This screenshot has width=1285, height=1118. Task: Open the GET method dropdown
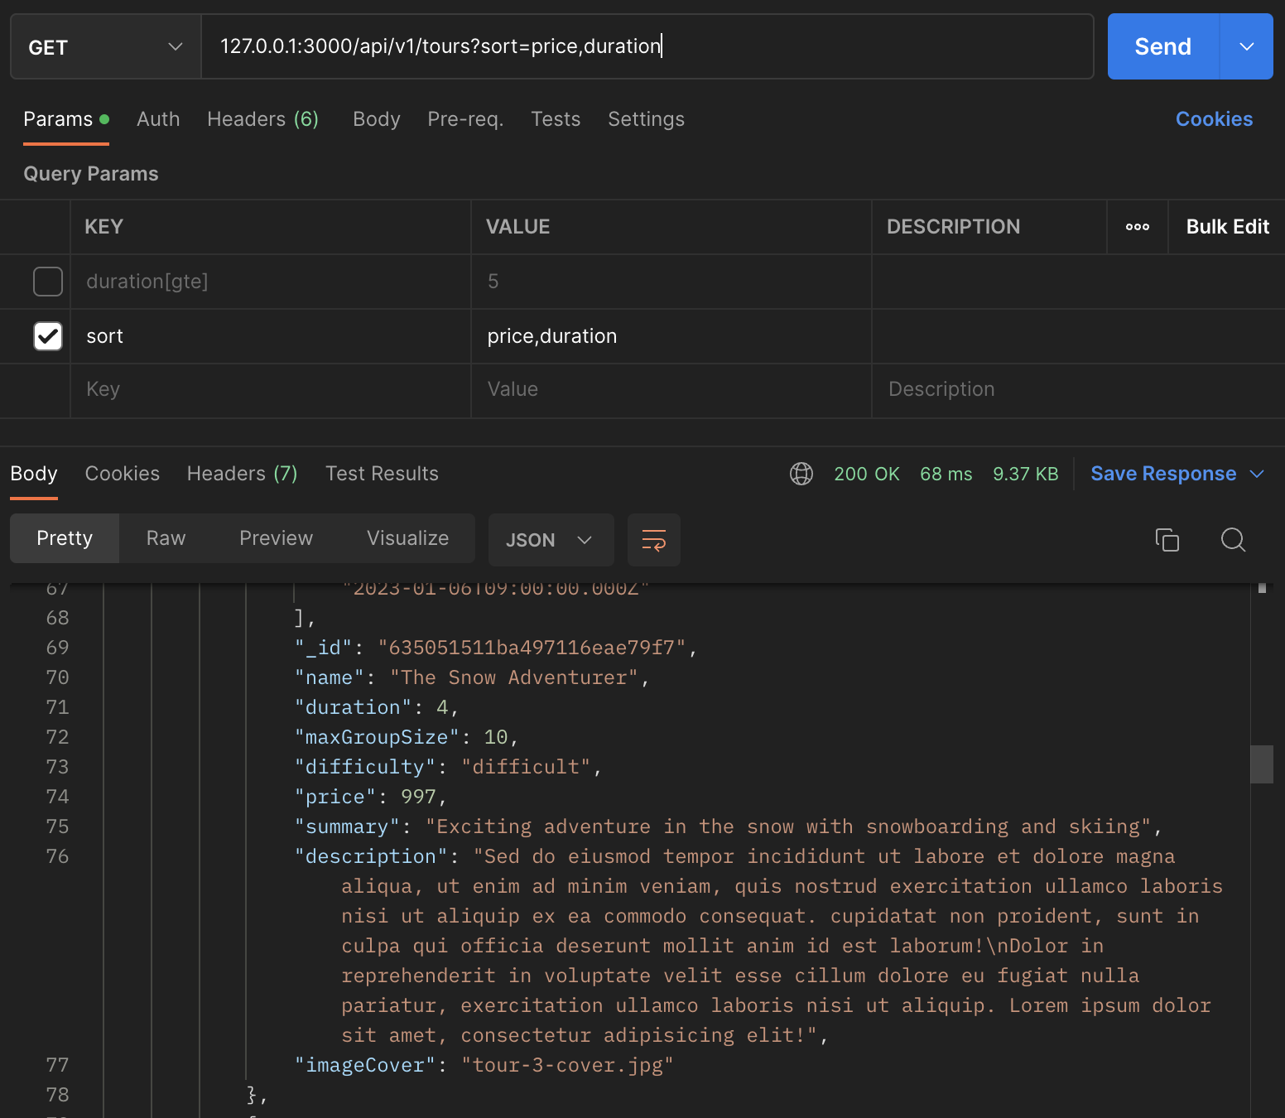click(x=105, y=47)
